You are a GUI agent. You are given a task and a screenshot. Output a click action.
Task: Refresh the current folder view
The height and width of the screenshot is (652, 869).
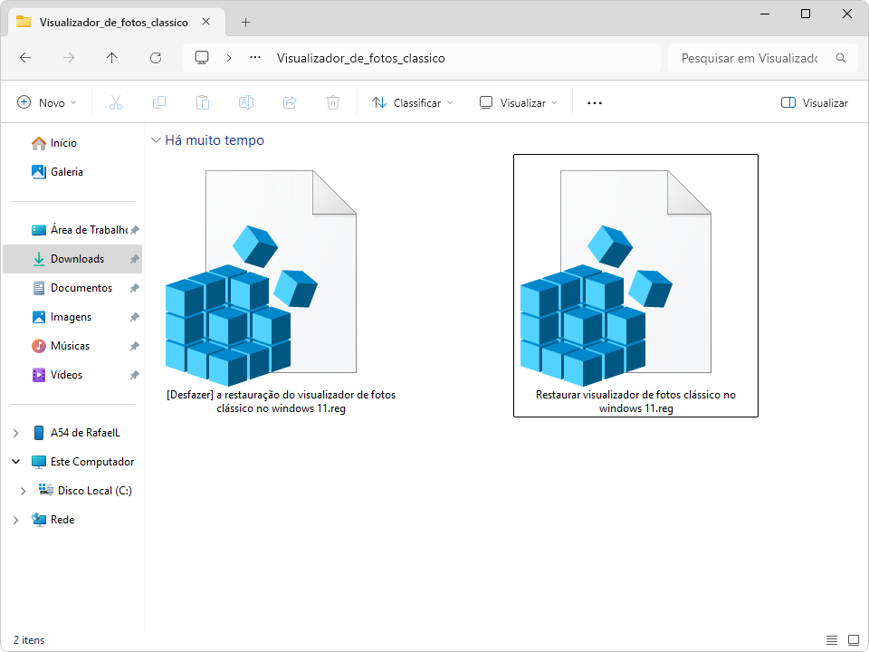point(156,58)
